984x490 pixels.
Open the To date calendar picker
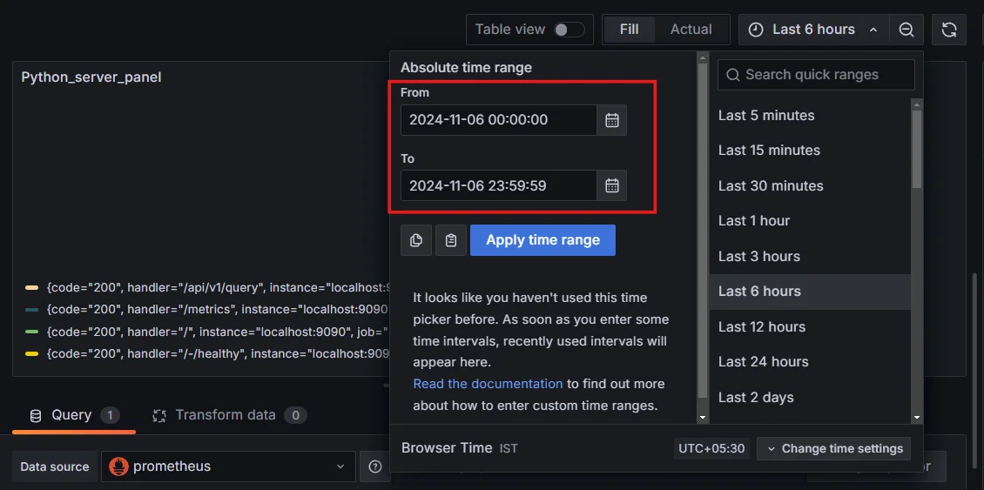612,185
